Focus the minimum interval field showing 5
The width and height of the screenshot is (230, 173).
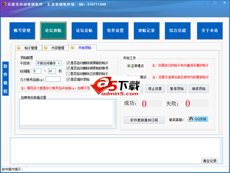click(37, 71)
